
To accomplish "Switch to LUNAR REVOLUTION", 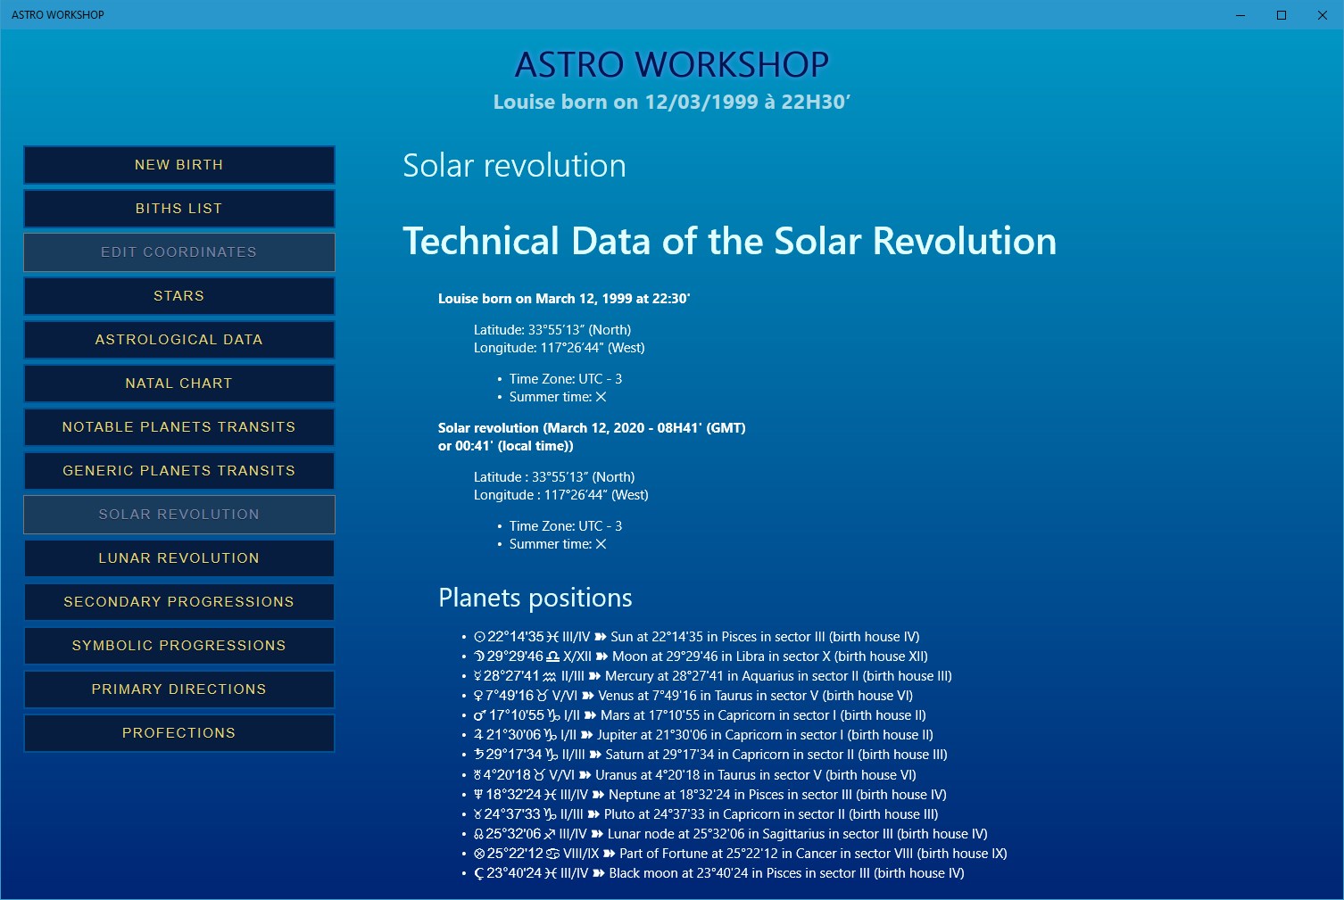I will (179, 558).
